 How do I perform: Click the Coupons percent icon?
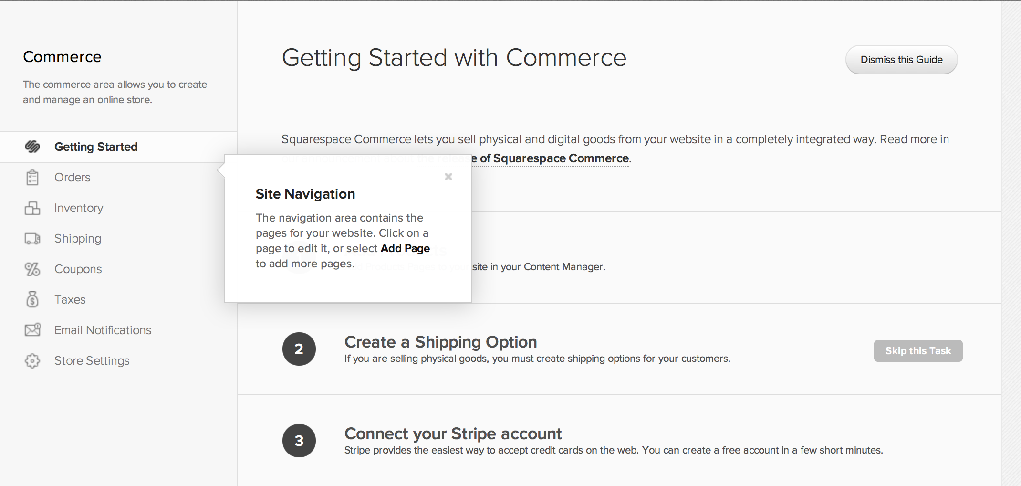32,269
